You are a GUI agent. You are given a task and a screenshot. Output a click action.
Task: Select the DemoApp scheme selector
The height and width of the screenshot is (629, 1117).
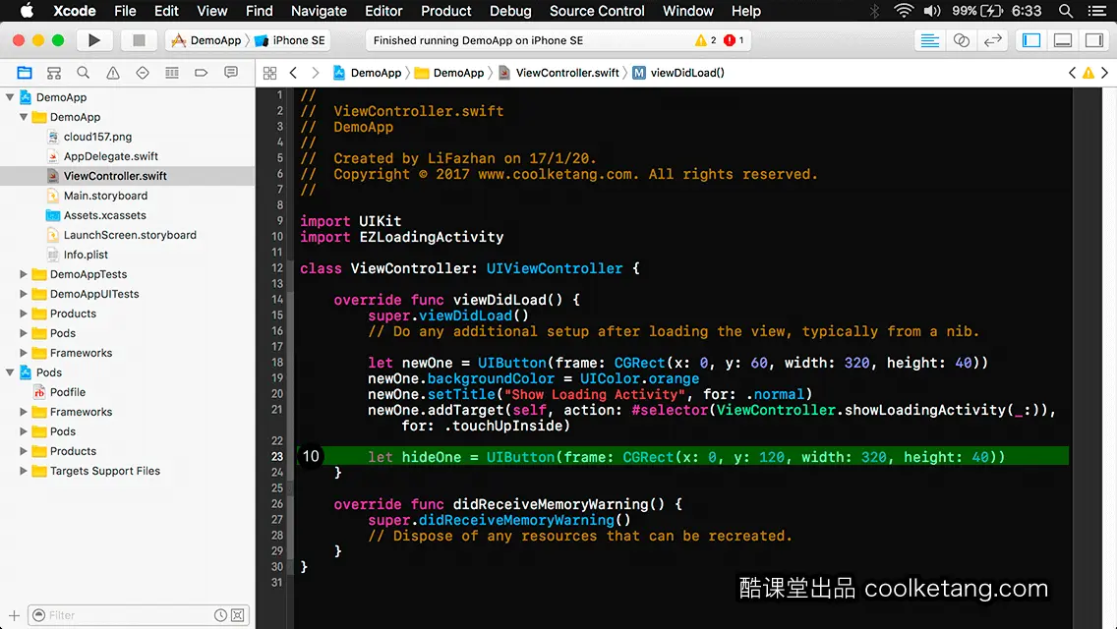point(206,40)
